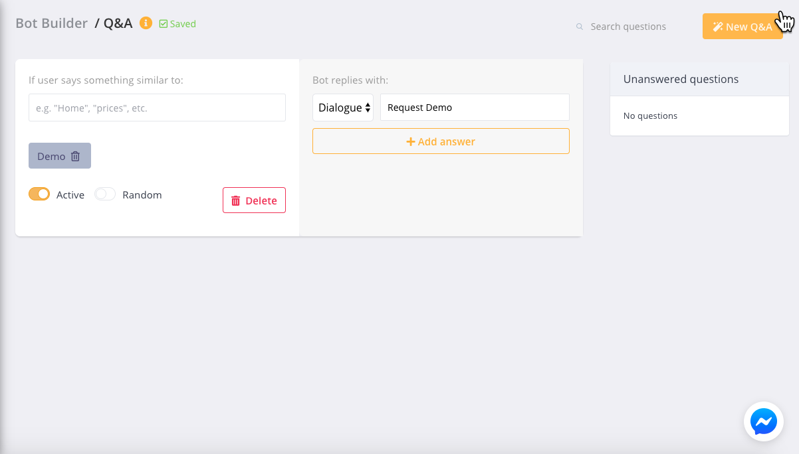Click the New Q&A button
The height and width of the screenshot is (454, 799).
pyautogui.click(x=742, y=27)
